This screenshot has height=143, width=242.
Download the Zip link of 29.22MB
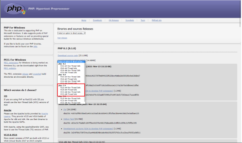[x=65, y=110]
